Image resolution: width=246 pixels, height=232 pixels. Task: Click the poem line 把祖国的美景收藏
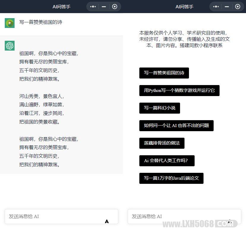39,122
